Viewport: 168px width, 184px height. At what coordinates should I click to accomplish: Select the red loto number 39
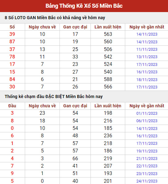12,34
